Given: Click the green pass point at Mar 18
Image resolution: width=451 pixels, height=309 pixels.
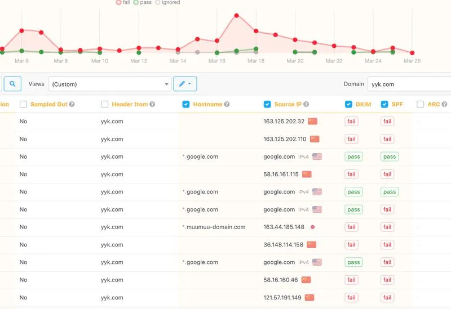Looking at the screenshot, I should 256,49.
